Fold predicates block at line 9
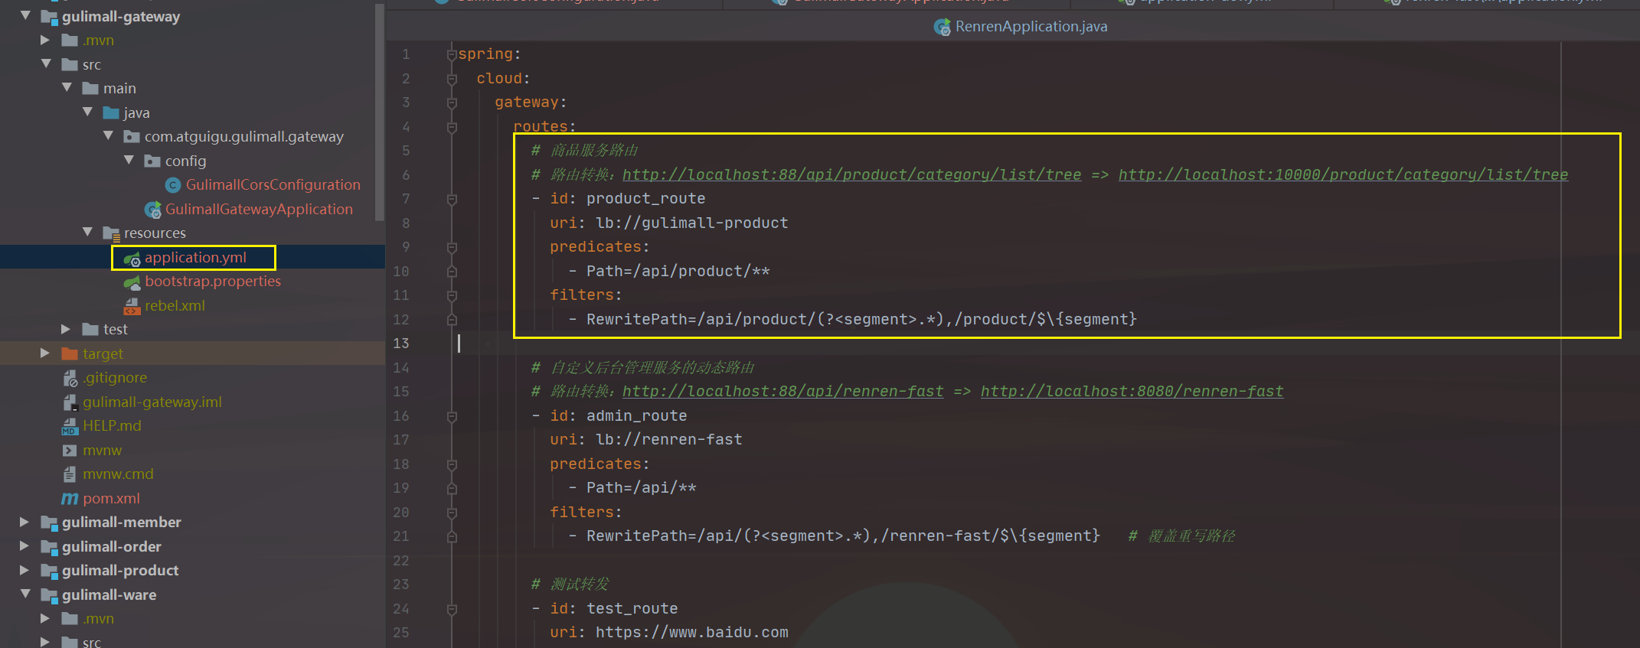The width and height of the screenshot is (1640, 648). coord(452,247)
